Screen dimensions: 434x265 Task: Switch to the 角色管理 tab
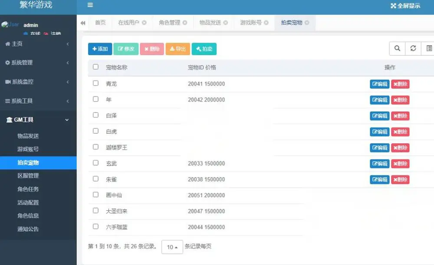pos(169,23)
